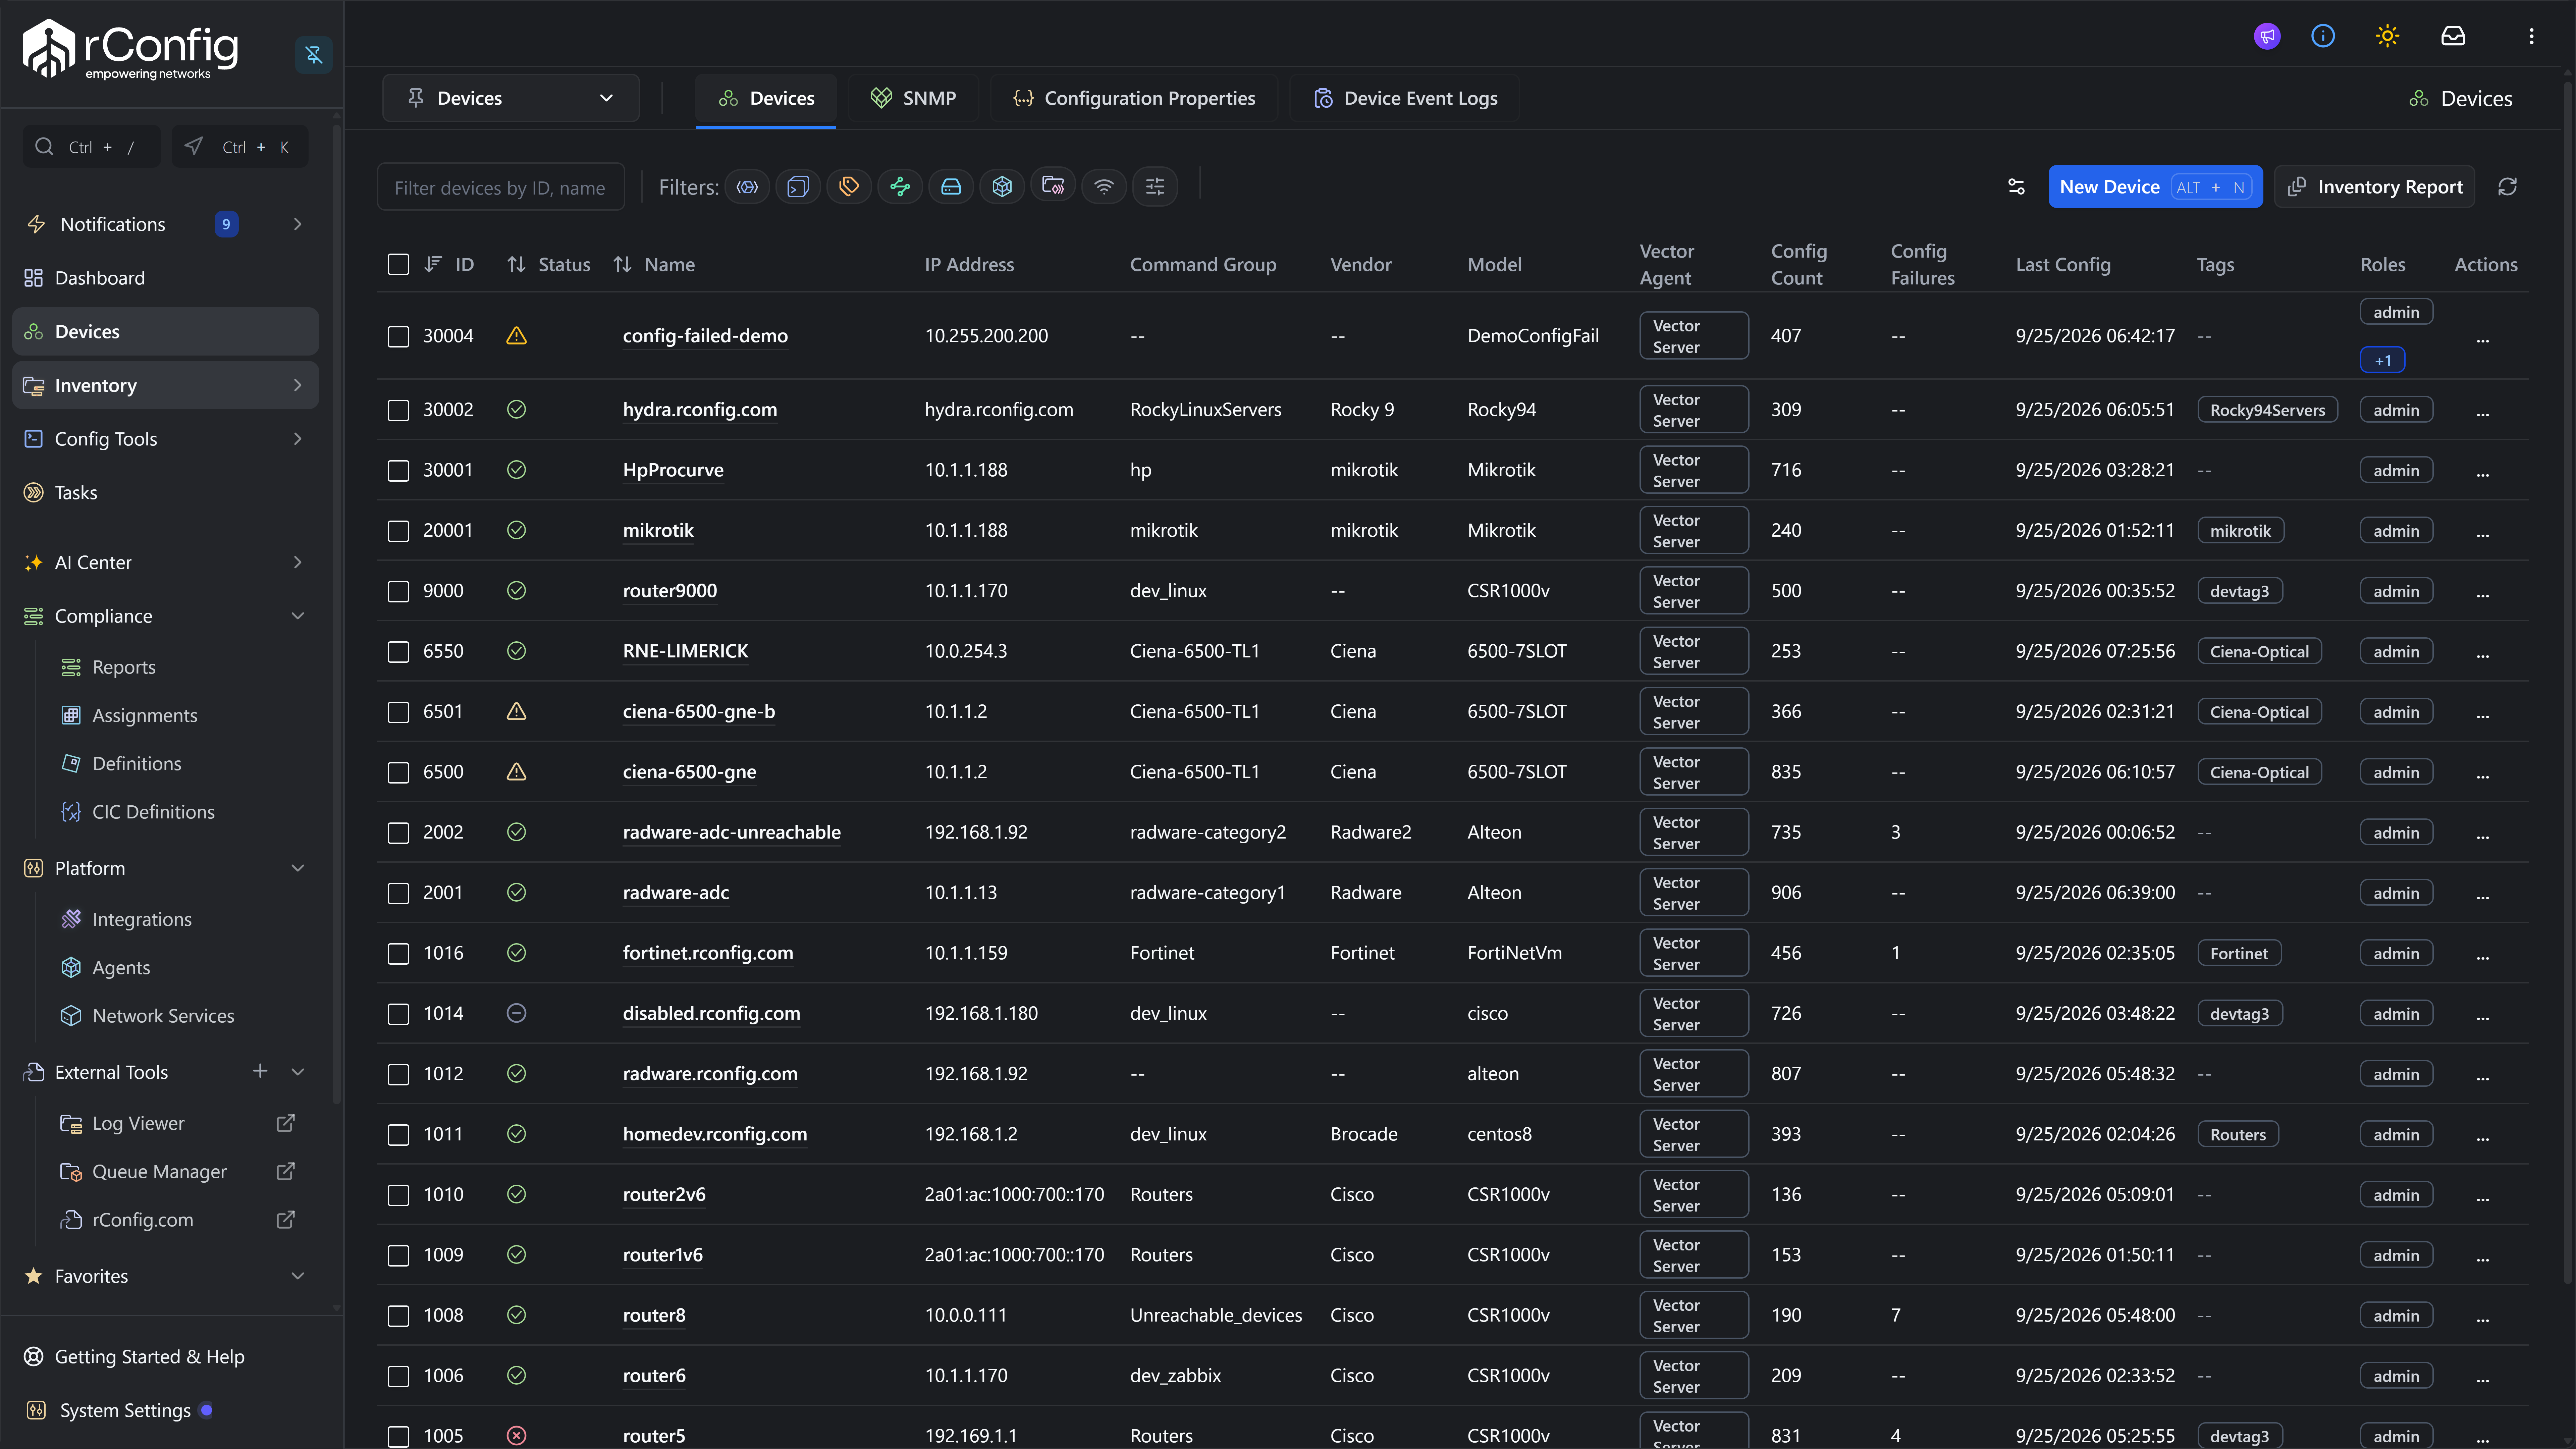Apply the blue drive vendor filter icon

click(x=951, y=187)
